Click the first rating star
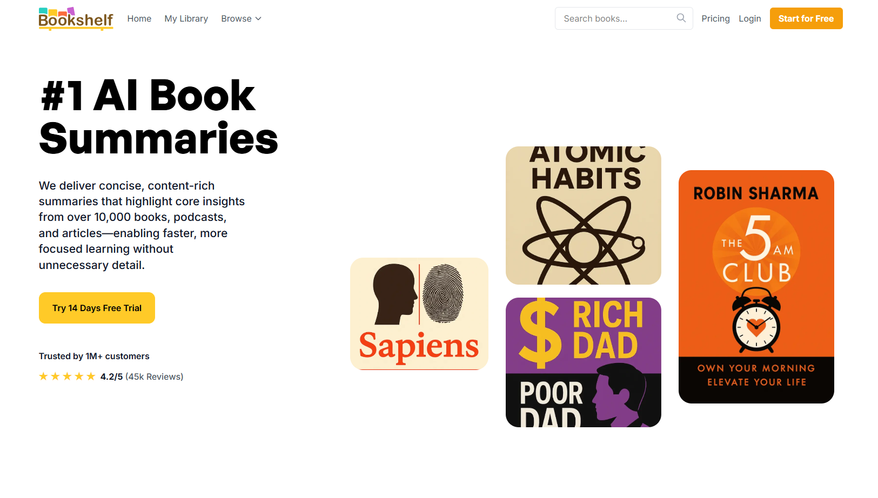The height and width of the screenshot is (498, 878). (43, 376)
